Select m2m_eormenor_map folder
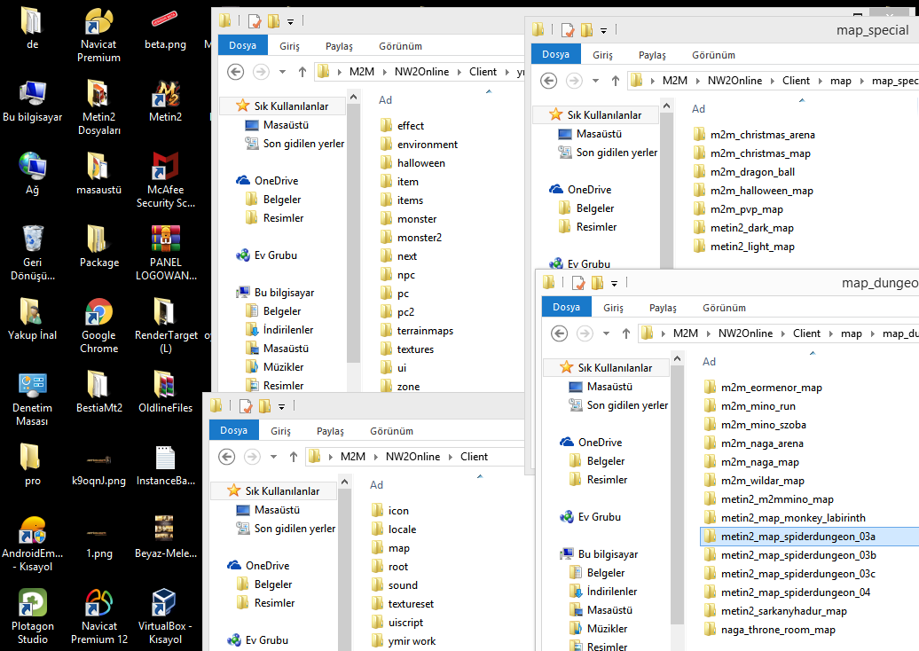The image size is (919, 651). pos(771,388)
